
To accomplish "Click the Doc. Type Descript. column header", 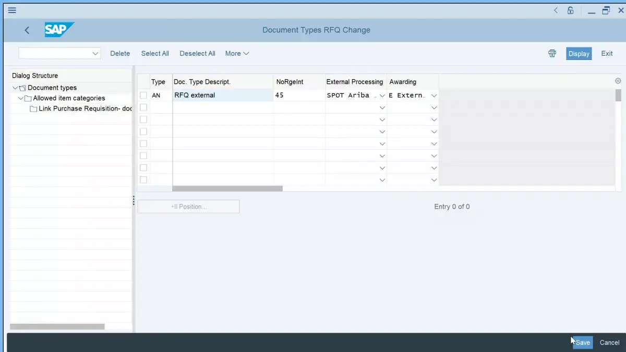I will (202, 82).
